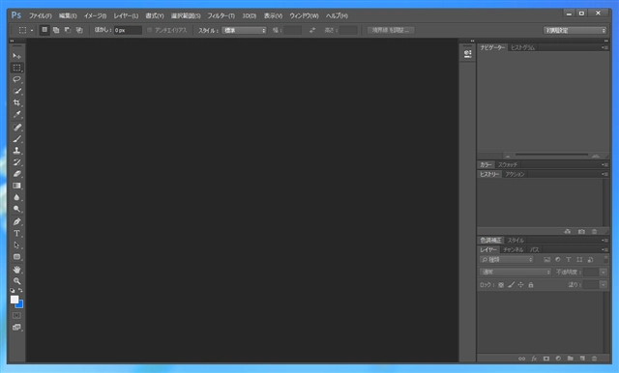Select the Brush tool

(16, 139)
